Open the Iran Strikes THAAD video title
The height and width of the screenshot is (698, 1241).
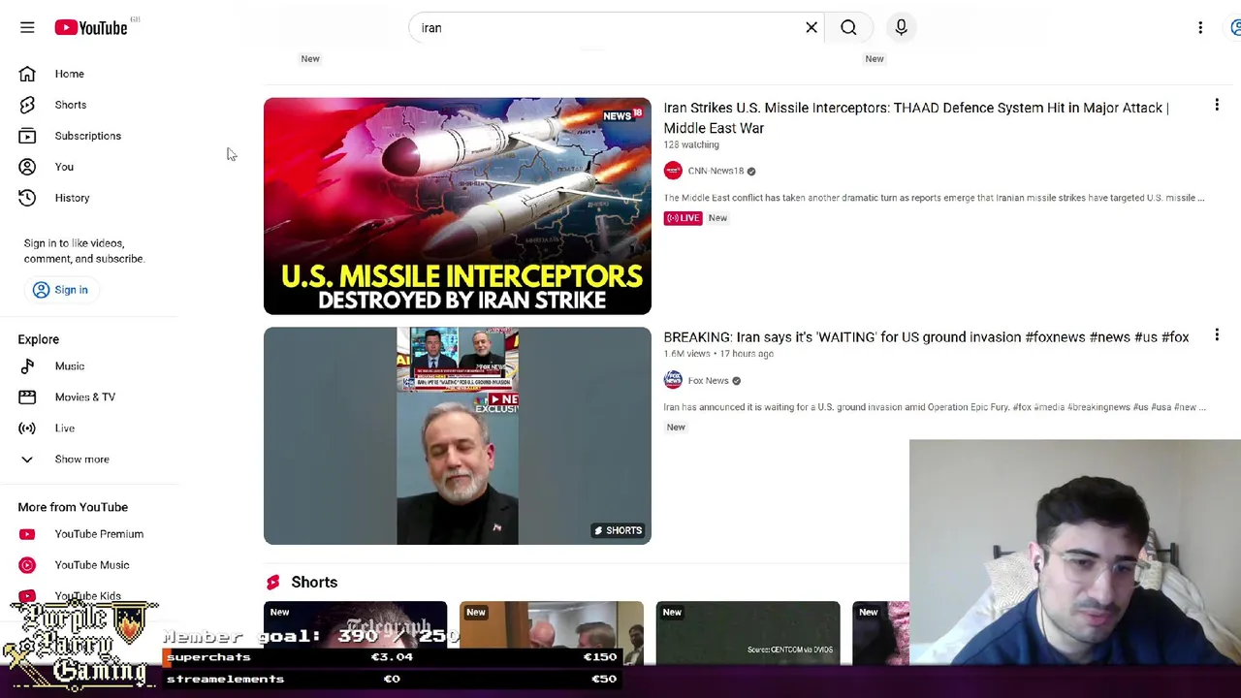916,117
